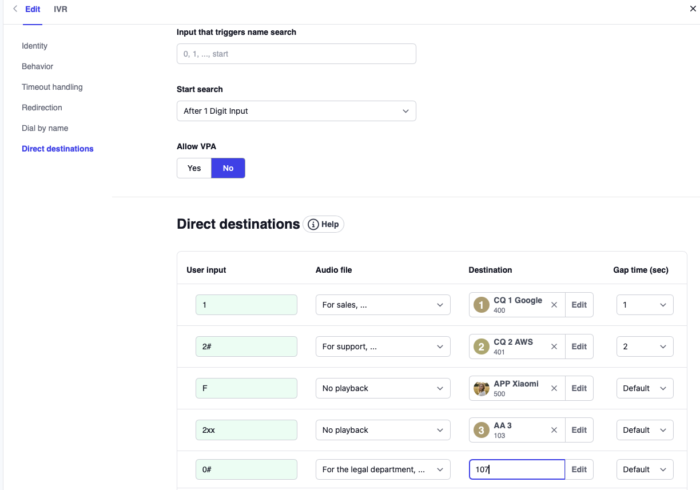Open the 'For the legal department' audio dropdown
This screenshot has width=700, height=490.
383,469
